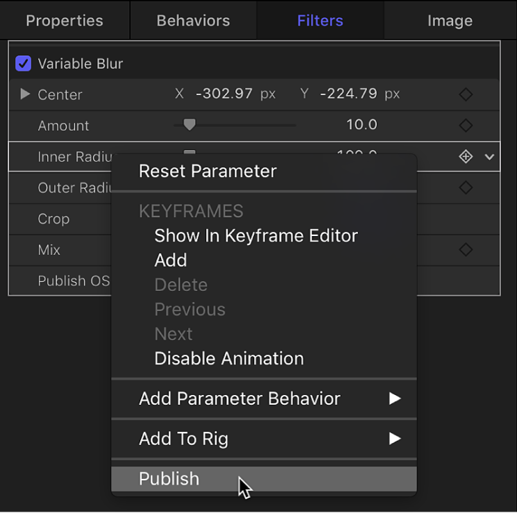The width and height of the screenshot is (517, 513).
Task: Disable the Variable Blur filter checkbox
Action: click(23, 64)
